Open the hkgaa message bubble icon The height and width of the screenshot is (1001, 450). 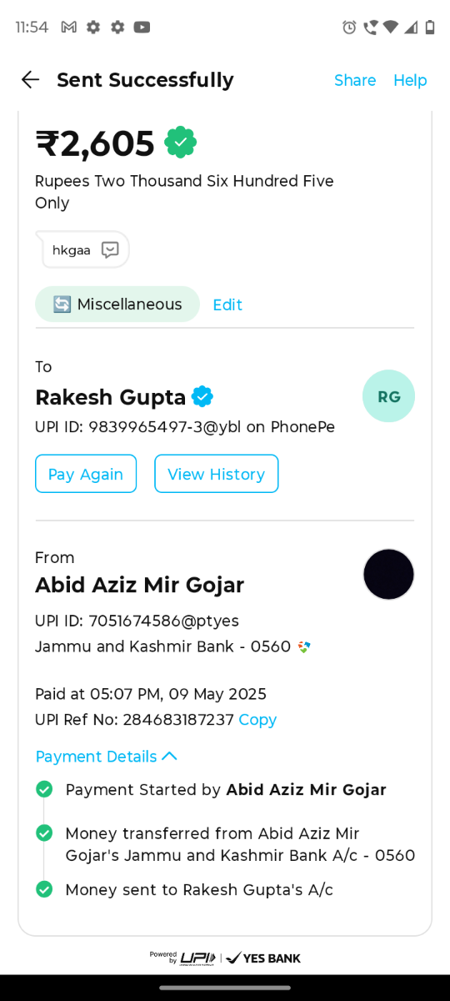pyautogui.click(x=110, y=249)
